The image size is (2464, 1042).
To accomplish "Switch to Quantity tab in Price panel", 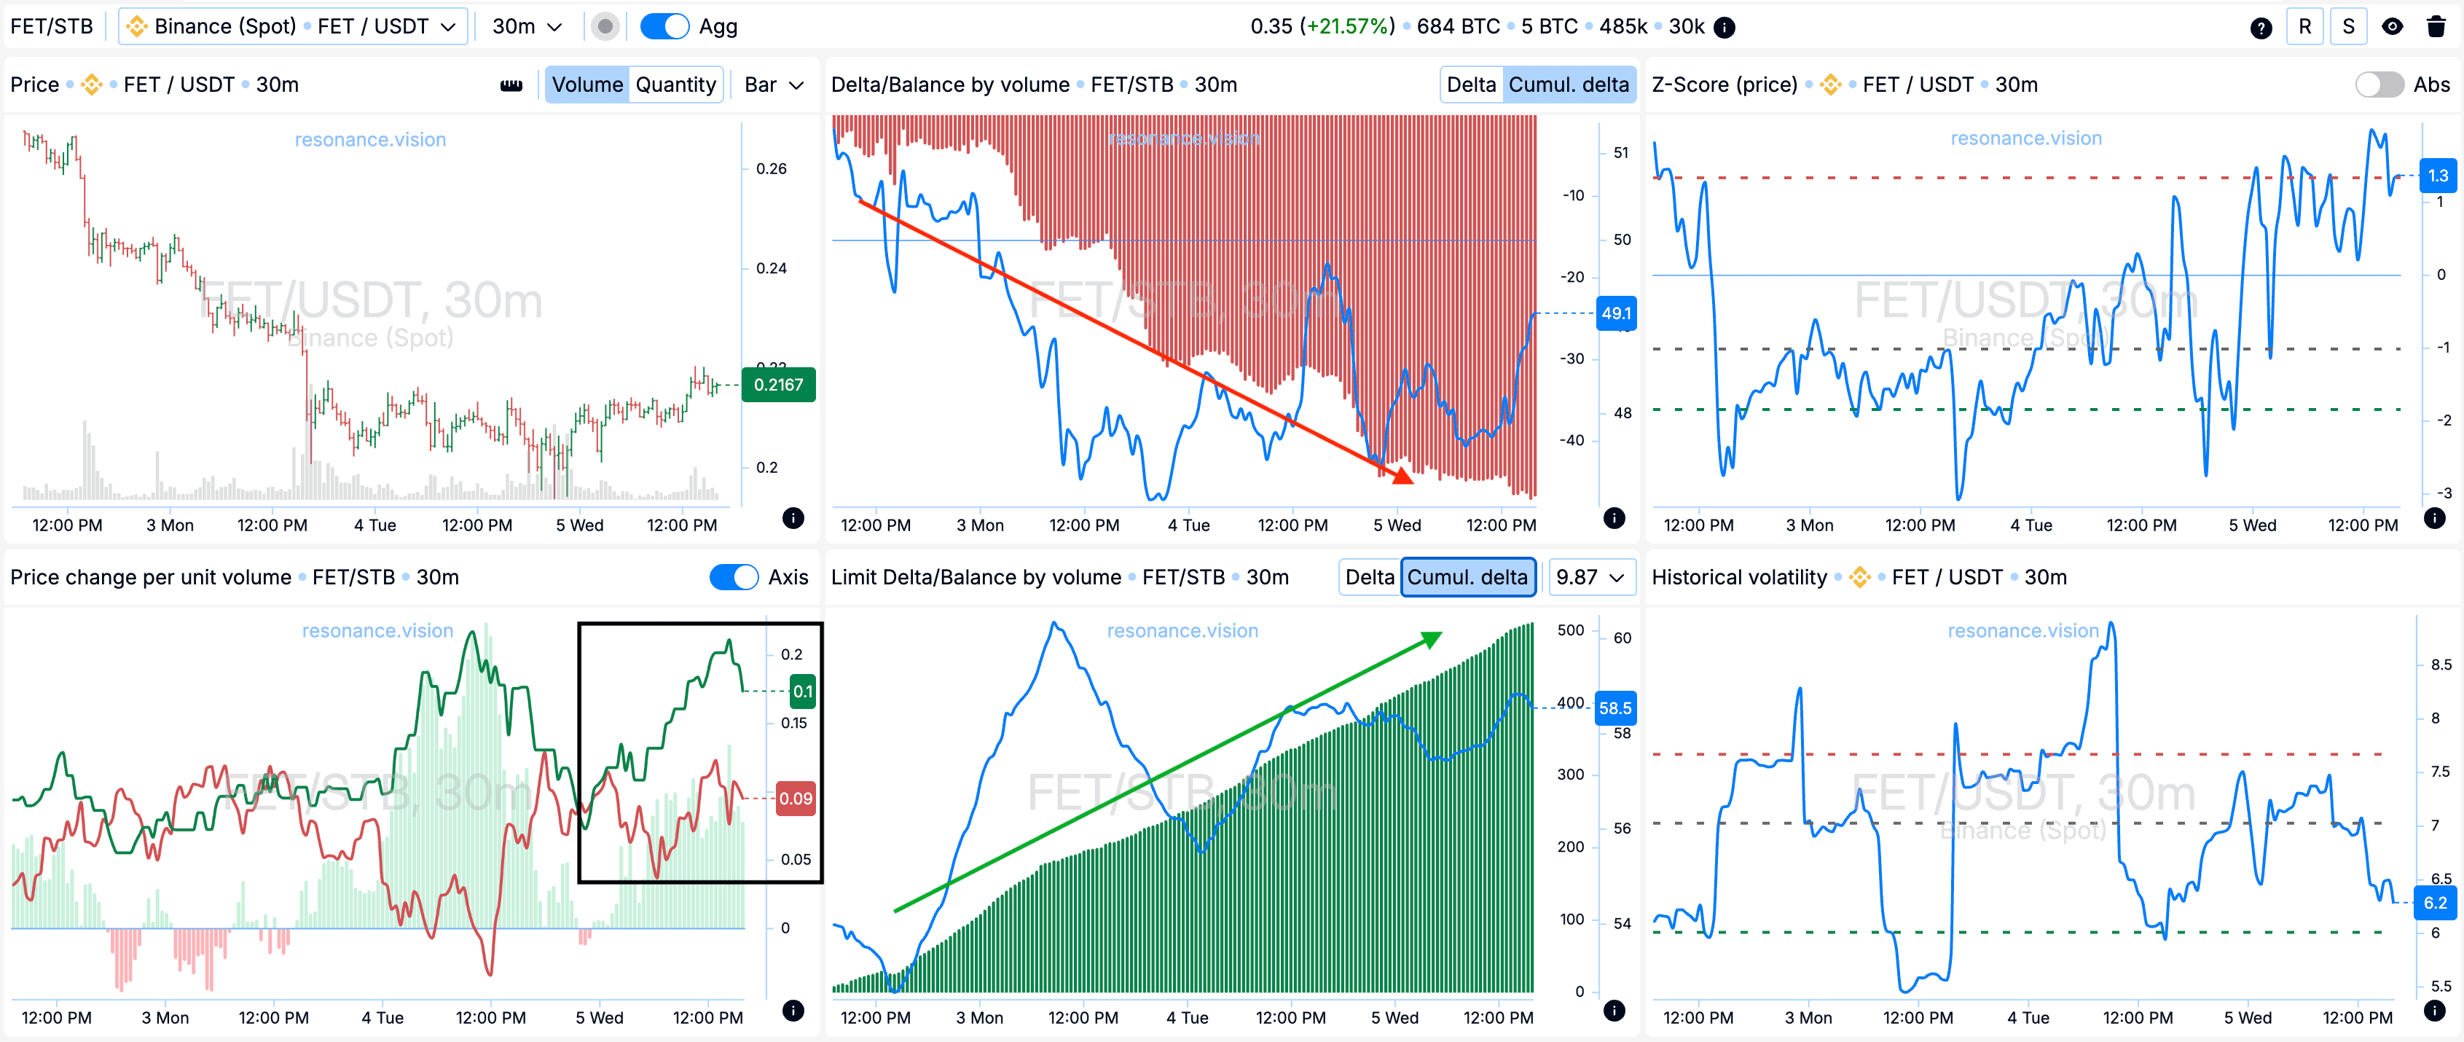I will click(x=675, y=85).
